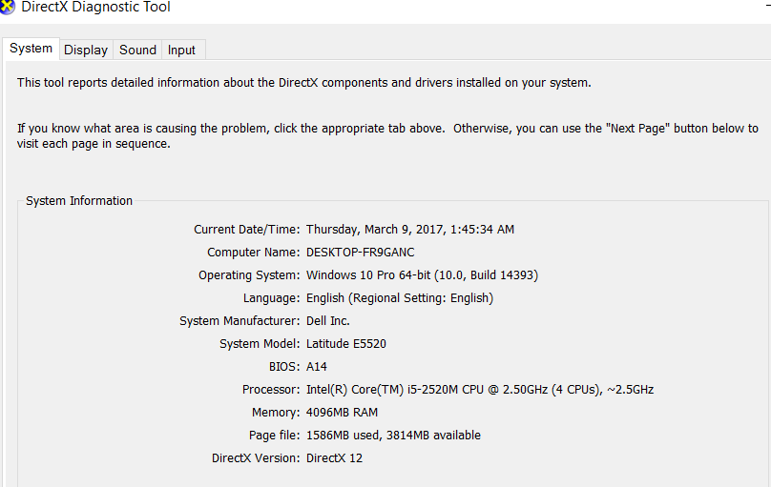Click the BIOS version A14
The height and width of the screenshot is (487, 771).
point(317,367)
